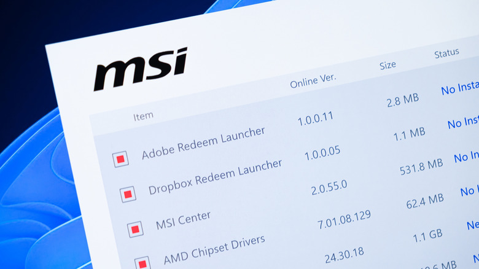Open the MSI Center row status link

pos(466,158)
